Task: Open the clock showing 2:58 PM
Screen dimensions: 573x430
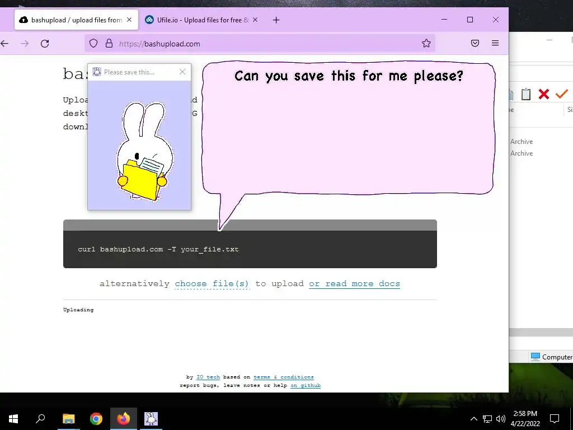Action: (x=525, y=419)
